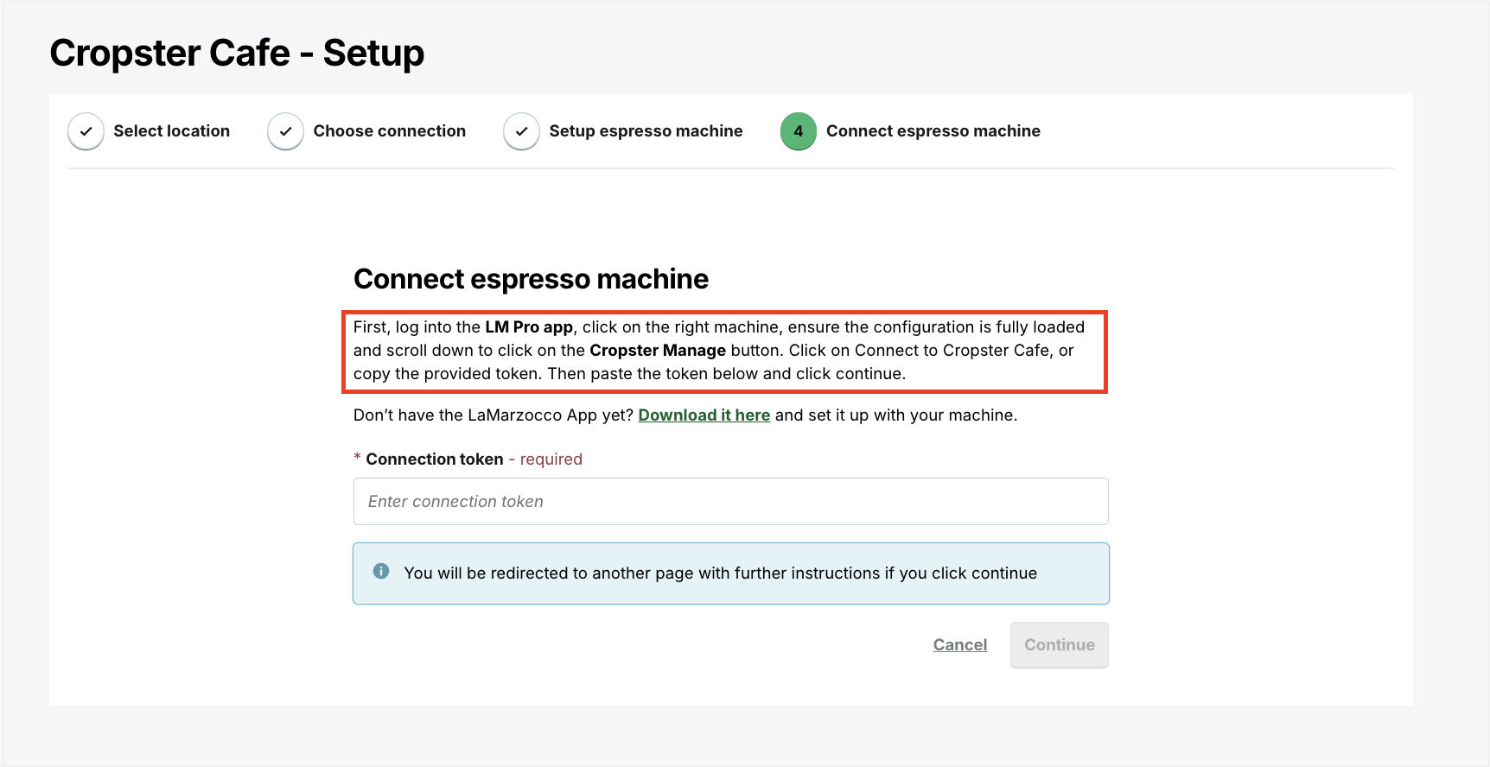The width and height of the screenshot is (1490, 767).
Task: Click the info icon in the redirect notice
Action: (x=381, y=571)
